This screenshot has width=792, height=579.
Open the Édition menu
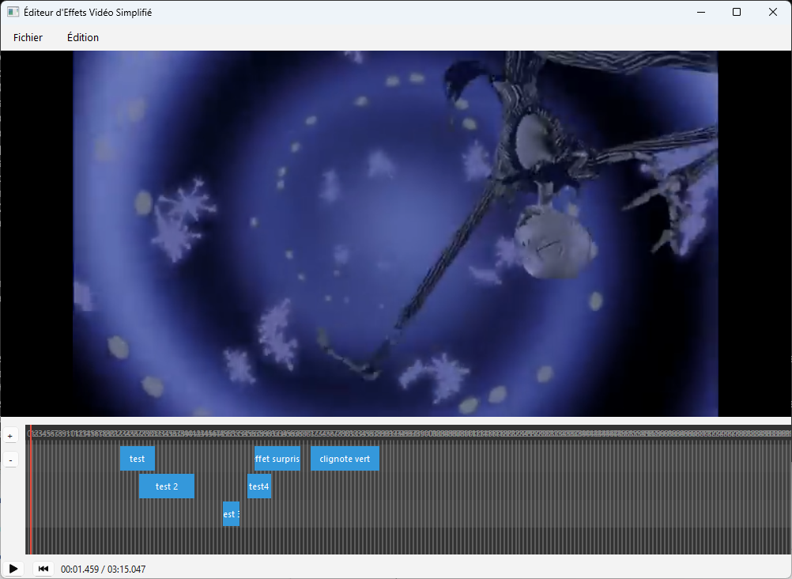click(83, 37)
